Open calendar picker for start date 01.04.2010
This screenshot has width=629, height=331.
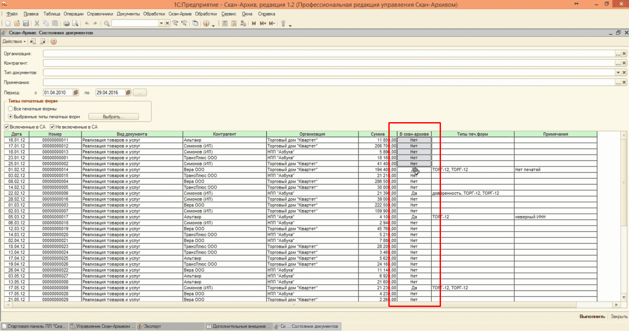(76, 92)
